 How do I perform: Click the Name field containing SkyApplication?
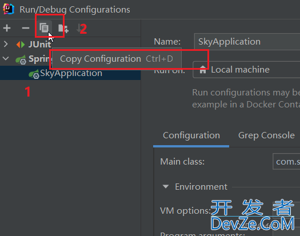[x=247, y=42]
